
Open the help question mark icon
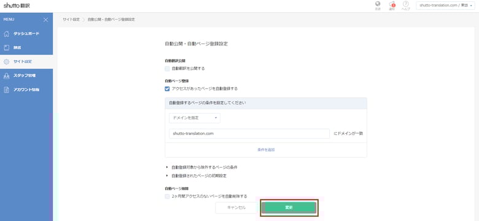coord(406,4)
